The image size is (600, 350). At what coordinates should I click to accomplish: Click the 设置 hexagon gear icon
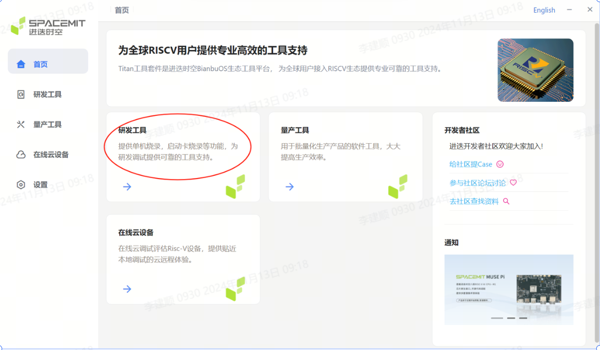point(21,185)
